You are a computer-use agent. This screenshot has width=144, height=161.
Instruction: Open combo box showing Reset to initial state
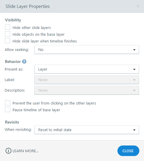tap(87, 130)
